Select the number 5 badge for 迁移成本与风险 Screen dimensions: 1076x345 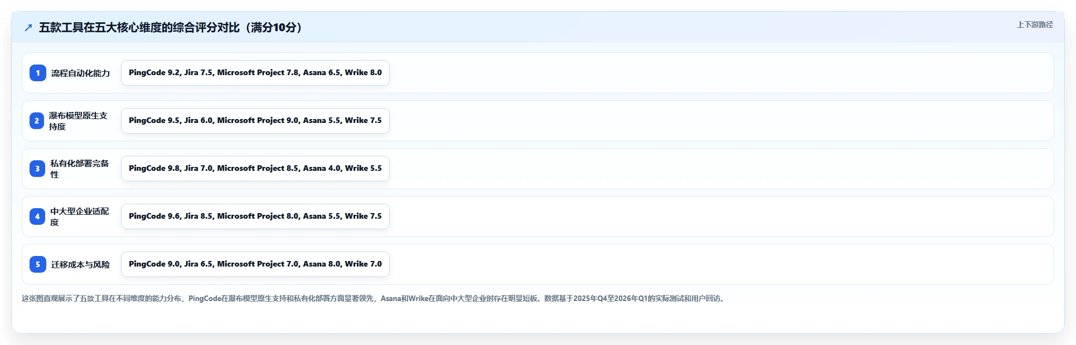pyautogui.click(x=38, y=264)
